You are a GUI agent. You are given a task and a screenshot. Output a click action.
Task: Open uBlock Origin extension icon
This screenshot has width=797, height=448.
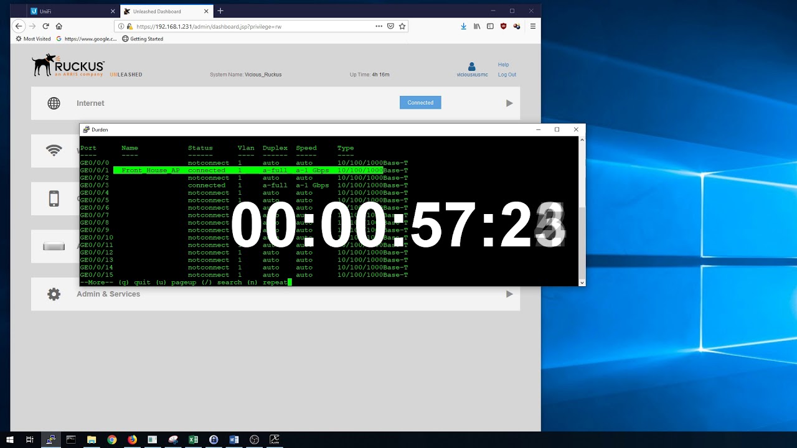tap(503, 26)
